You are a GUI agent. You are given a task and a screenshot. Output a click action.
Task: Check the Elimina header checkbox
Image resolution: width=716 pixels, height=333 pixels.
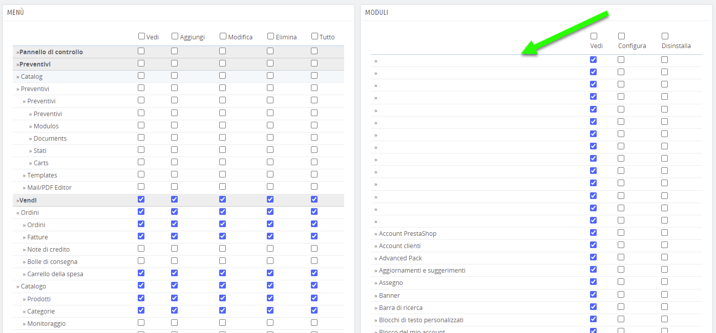pos(270,36)
